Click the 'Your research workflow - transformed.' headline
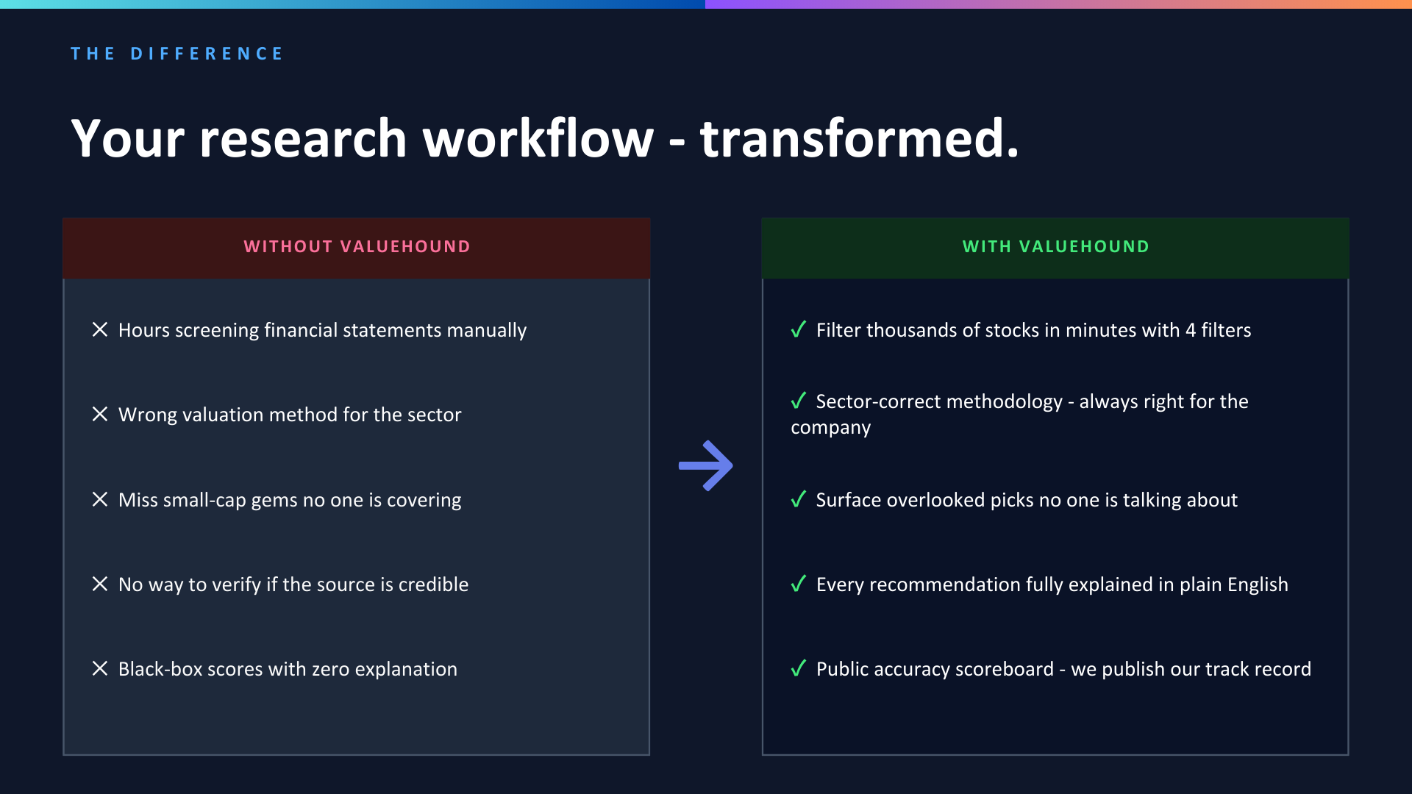The image size is (1412, 794). pyautogui.click(x=544, y=138)
